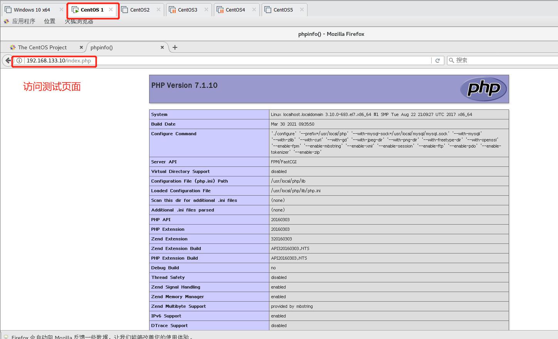Click the Windows 10 x64 VM tab icon
Image resolution: width=558 pixels, height=339 pixels.
click(8, 10)
